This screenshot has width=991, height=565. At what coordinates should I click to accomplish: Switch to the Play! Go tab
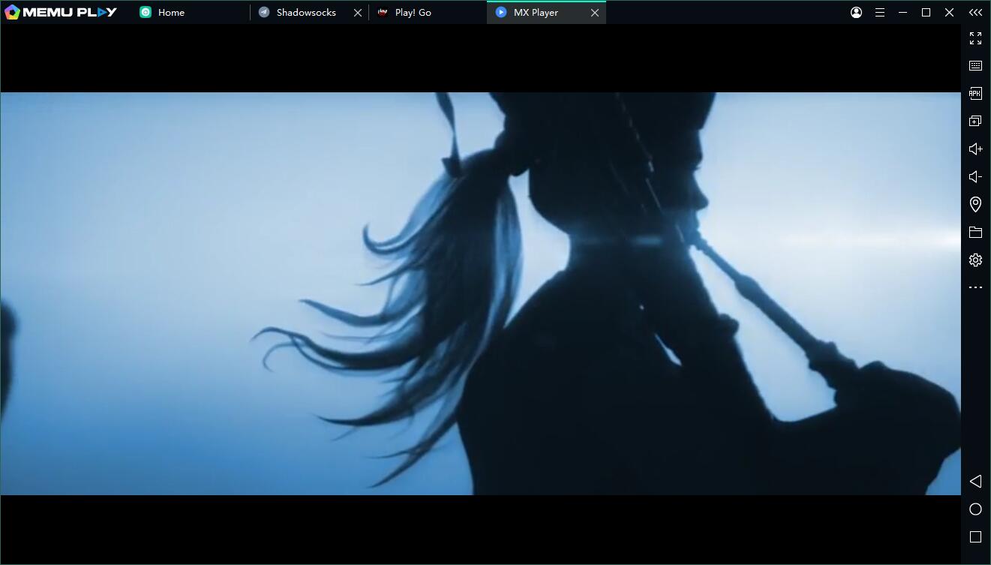[x=413, y=12]
